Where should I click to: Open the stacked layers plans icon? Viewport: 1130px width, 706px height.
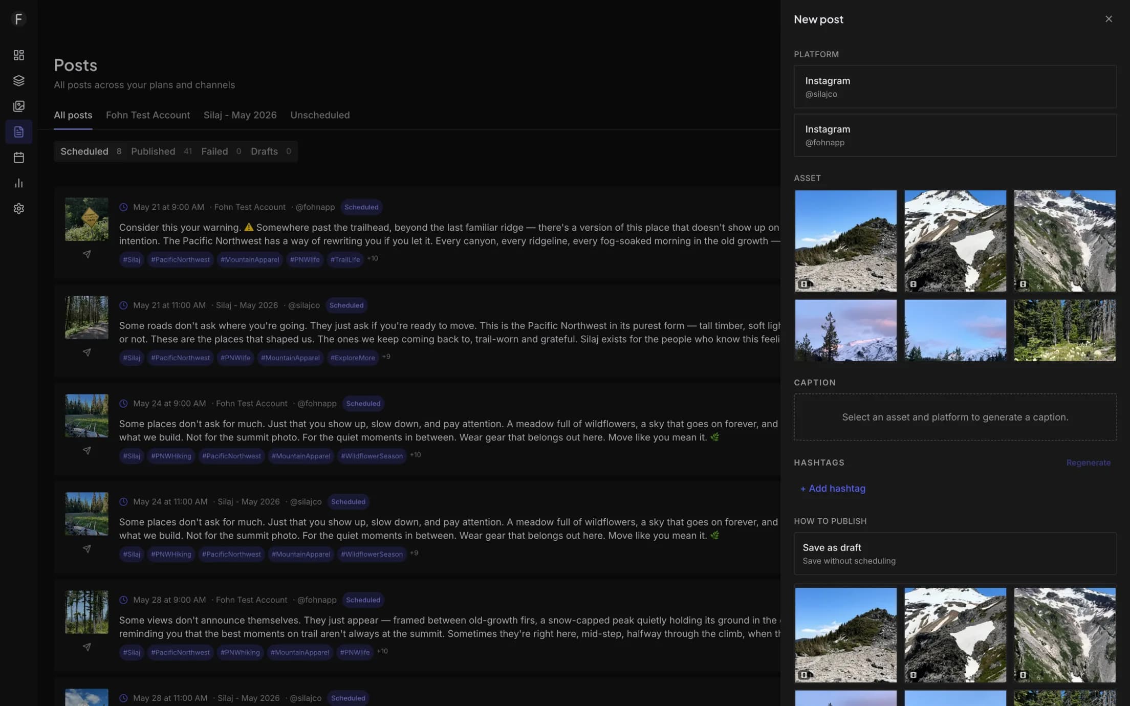coord(19,81)
